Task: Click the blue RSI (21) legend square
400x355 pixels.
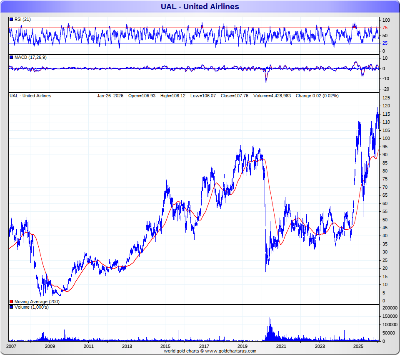Action: (x=11, y=19)
